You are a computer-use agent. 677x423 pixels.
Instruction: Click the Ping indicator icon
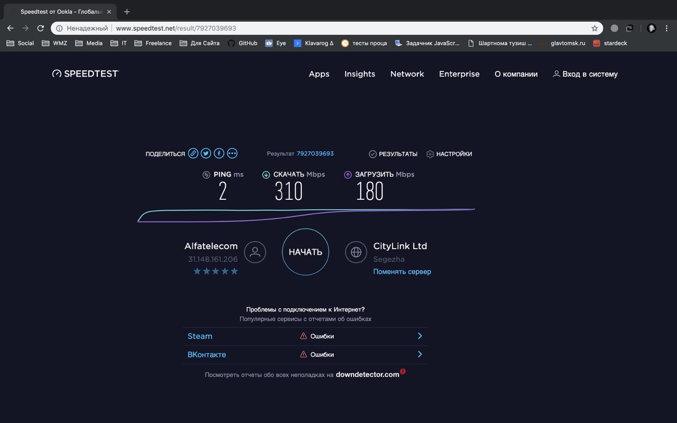coord(206,174)
